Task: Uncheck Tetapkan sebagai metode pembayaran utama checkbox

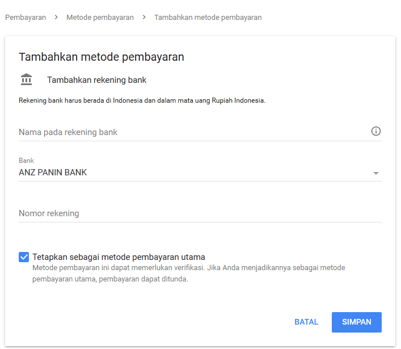Action: (24, 257)
